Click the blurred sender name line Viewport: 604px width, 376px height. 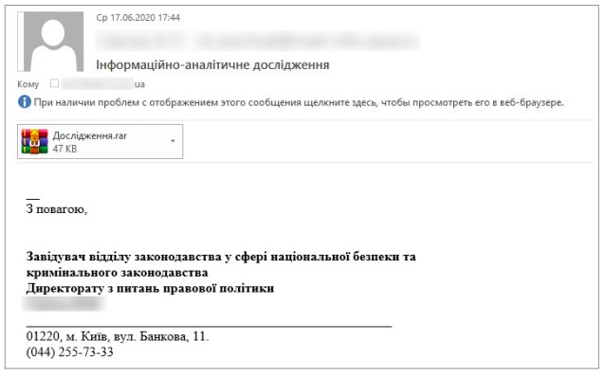point(257,41)
